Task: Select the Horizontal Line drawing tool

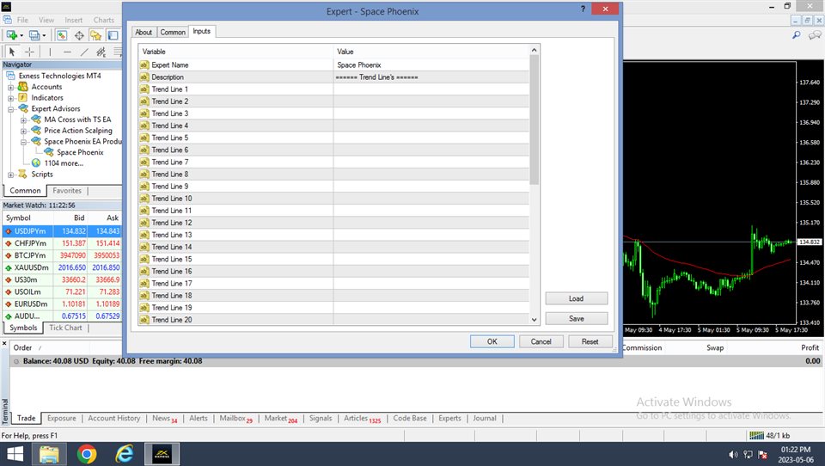Action: coord(67,52)
